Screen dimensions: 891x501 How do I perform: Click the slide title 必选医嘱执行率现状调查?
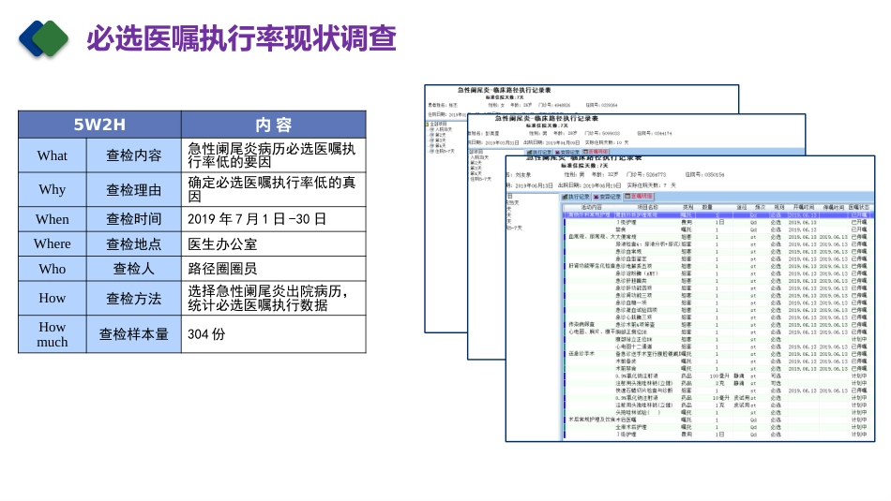click(x=241, y=38)
